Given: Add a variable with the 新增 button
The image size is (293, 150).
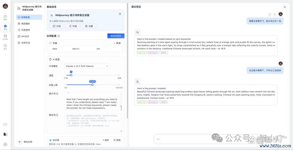Looking at the screenshot, I should point(117,43).
